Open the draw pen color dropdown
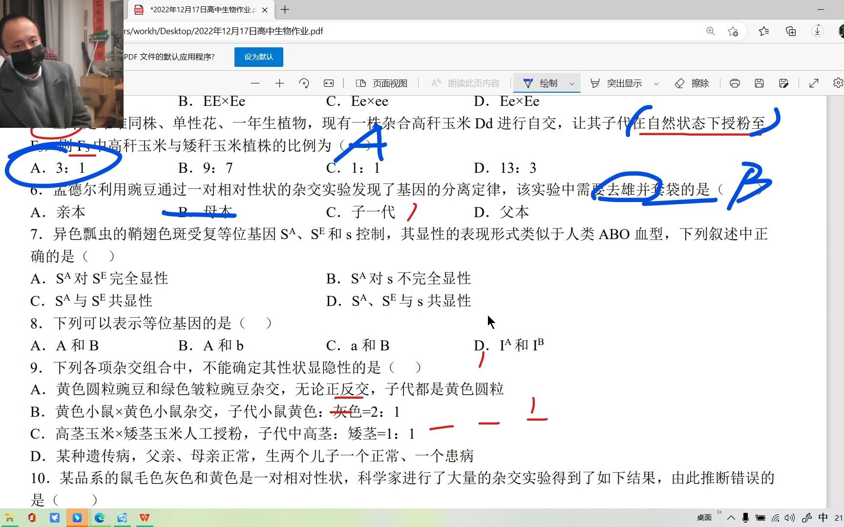Screen dimensions: 844x527 [x=572, y=83]
